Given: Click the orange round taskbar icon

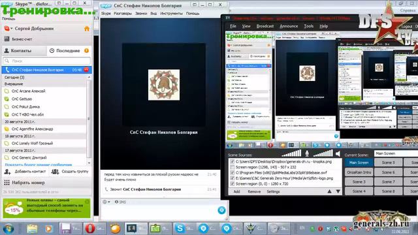Looking at the screenshot, I should tap(115, 228).
